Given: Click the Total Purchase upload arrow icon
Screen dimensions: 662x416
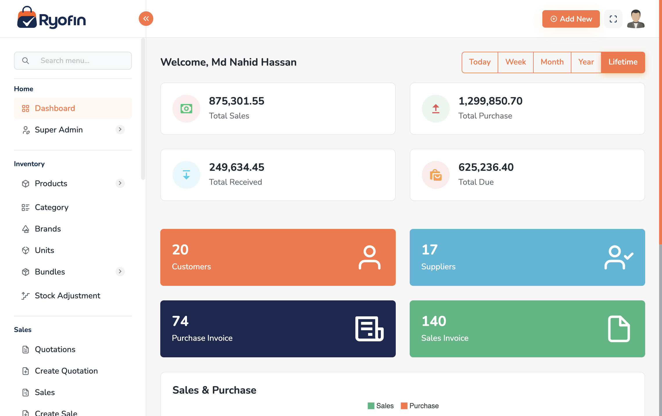Looking at the screenshot, I should coord(436,109).
